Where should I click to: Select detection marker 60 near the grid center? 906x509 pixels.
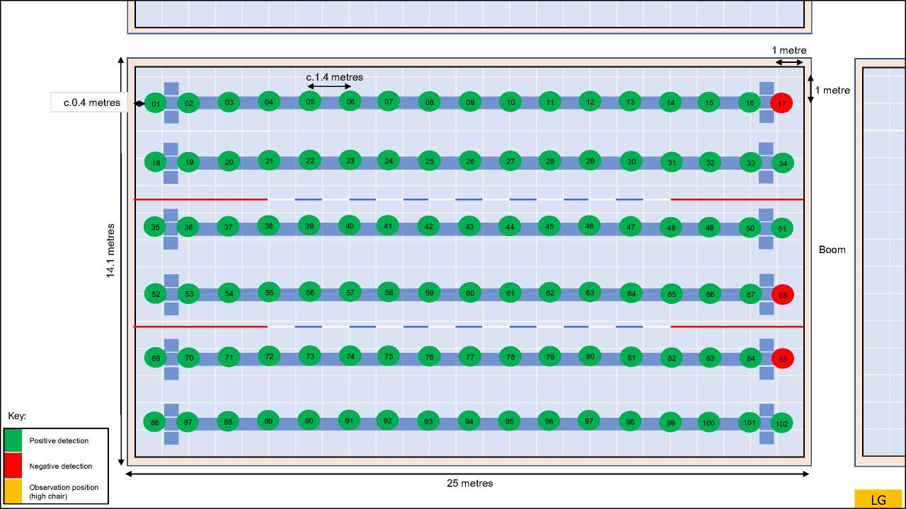click(469, 292)
